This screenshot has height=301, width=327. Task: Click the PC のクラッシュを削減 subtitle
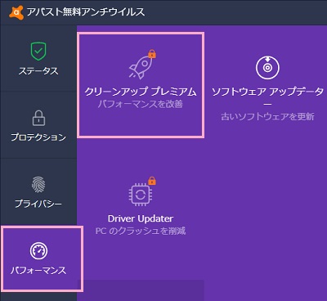[141, 231]
